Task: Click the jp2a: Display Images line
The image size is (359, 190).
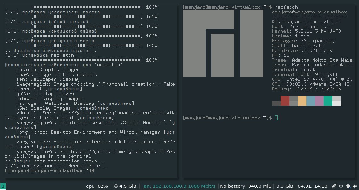Action: (x=45, y=94)
